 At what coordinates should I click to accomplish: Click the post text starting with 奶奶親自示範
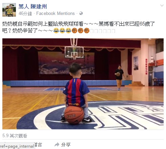tap(78, 27)
